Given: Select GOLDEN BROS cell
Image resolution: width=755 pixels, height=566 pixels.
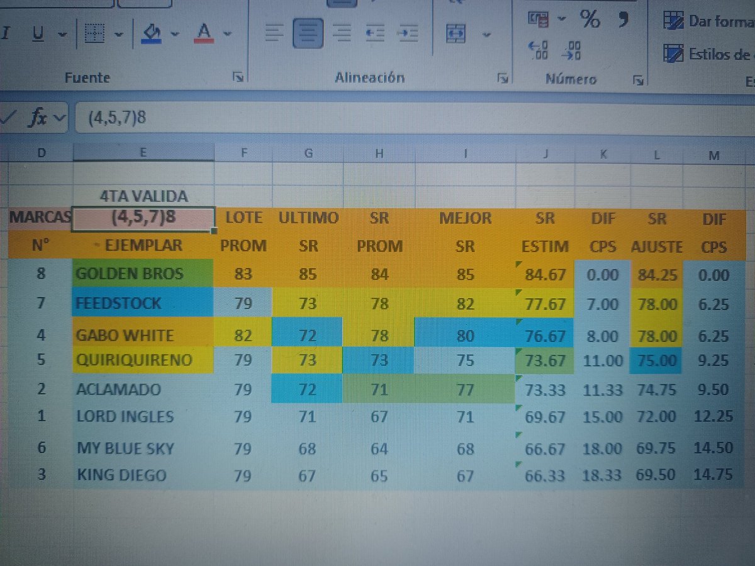Looking at the screenshot, I should tap(143, 274).
